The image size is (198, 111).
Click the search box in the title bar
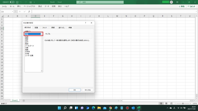[x=100, y=2]
